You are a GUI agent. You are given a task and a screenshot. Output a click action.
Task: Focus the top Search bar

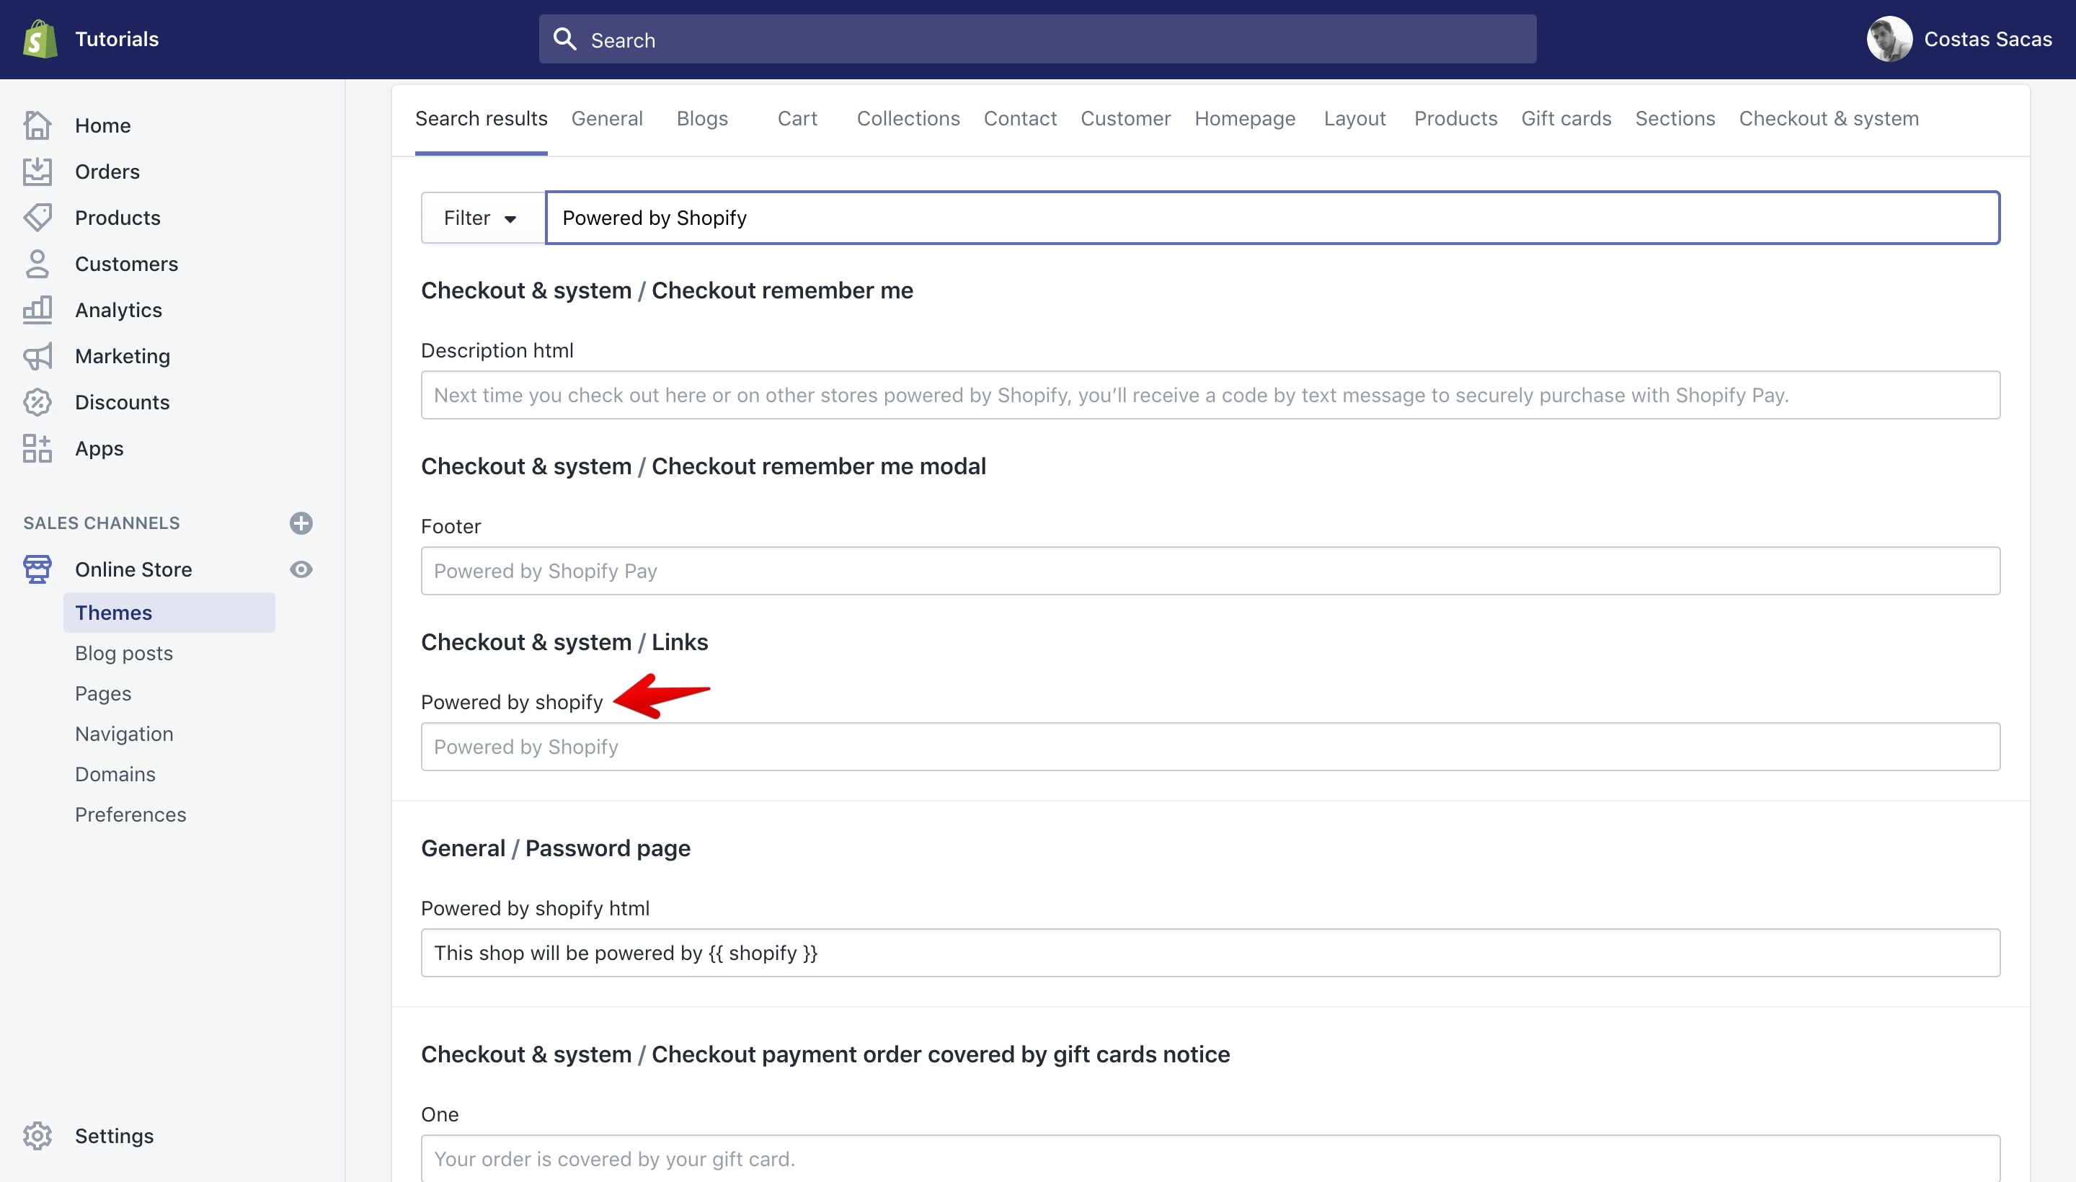pos(1037,39)
